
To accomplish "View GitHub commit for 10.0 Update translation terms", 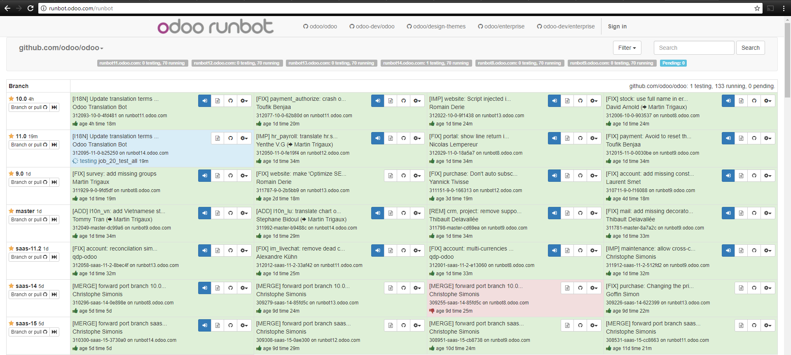I will [x=231, y=101].
